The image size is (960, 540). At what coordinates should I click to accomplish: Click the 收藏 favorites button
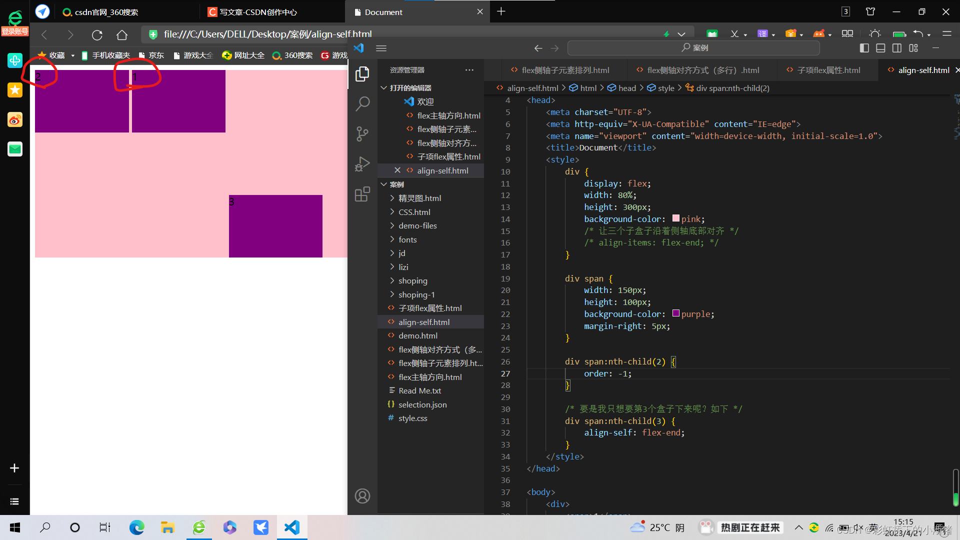tap(51, 55)
